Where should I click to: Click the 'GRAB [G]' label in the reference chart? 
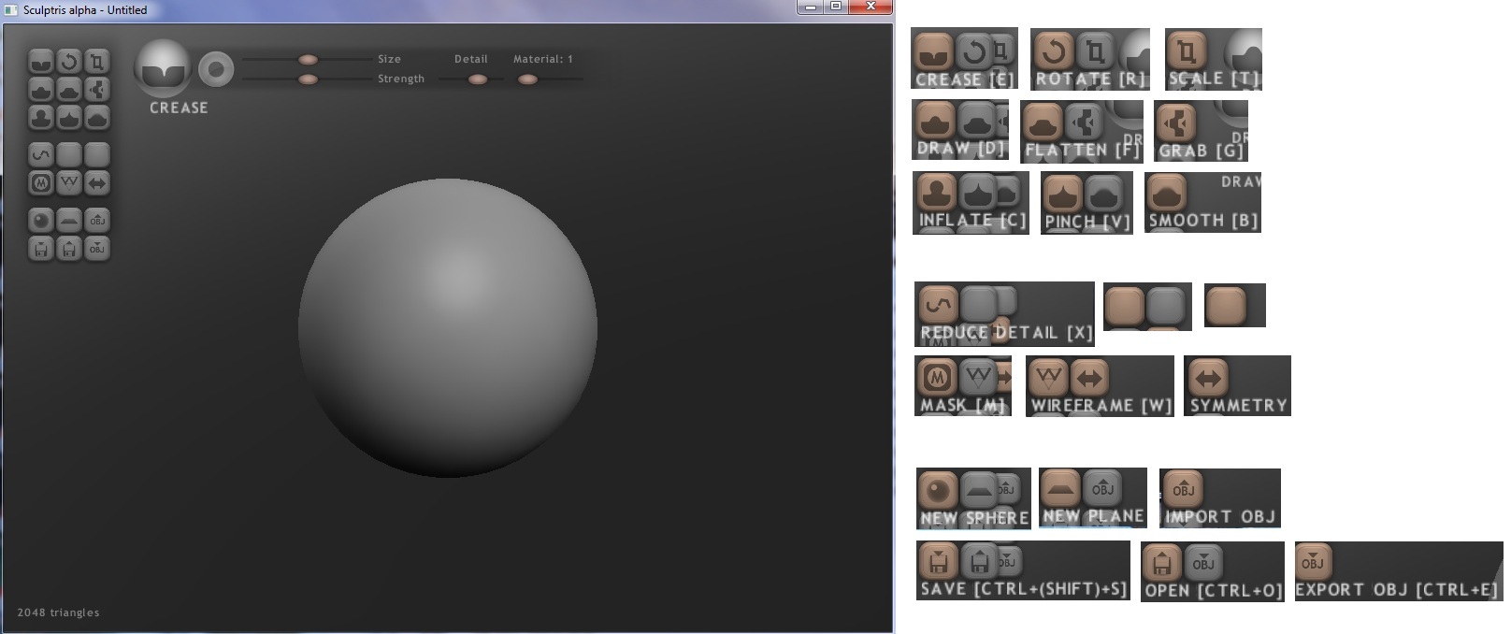pyautogui.click(x=1202, y=151)
